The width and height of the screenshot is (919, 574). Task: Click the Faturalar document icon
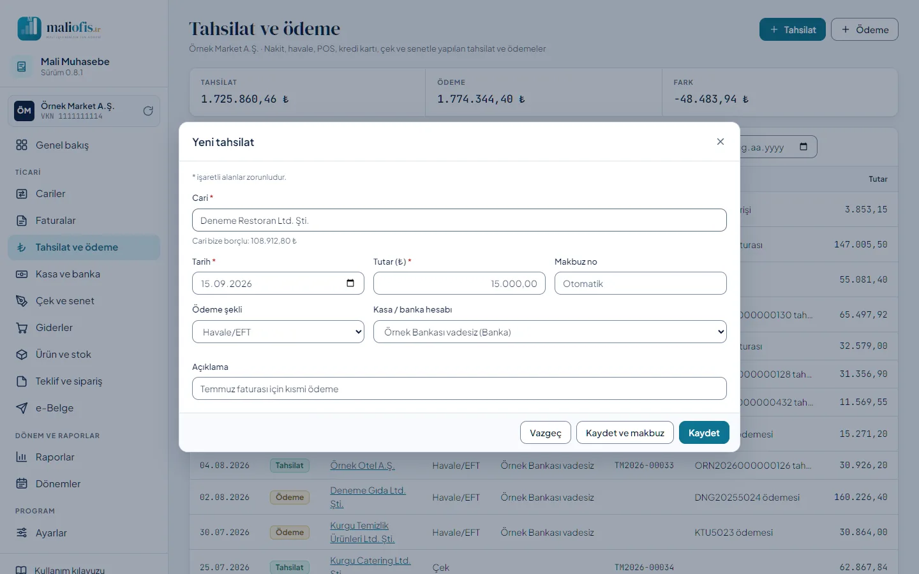click(x=22, y=221)
